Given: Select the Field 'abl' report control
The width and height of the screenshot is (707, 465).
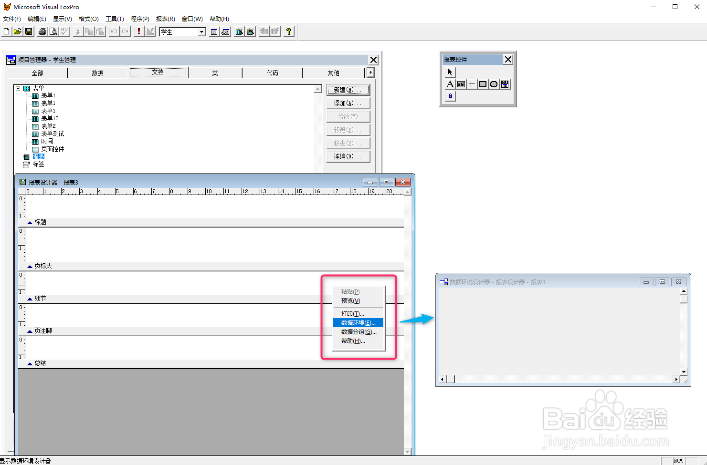Looking at the screenshot, I should click(x=461, y=84).
